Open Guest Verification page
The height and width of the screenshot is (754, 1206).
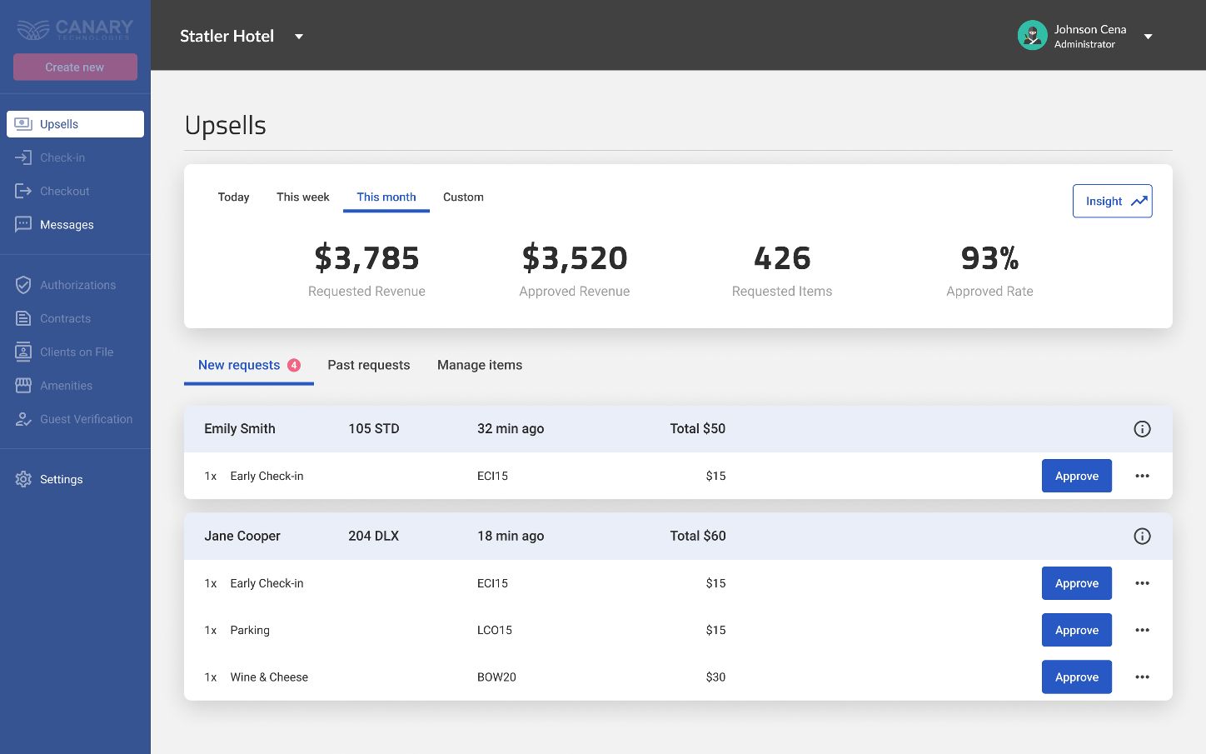(86, 419)
